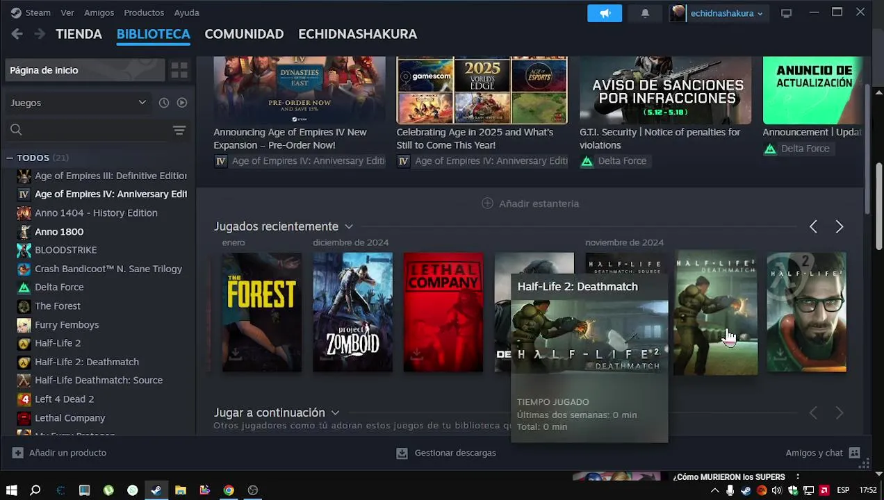Open the Productos menu
This screenshot has height=500, width=884.
(144, 12)
